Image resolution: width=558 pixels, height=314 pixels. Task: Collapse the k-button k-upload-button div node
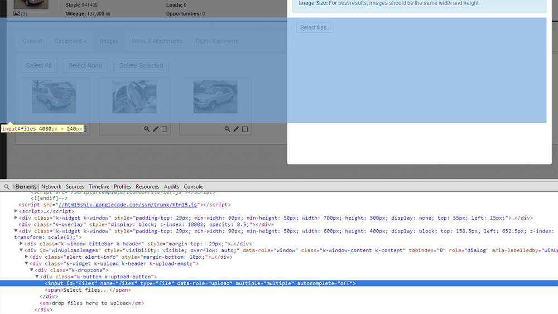37,277
